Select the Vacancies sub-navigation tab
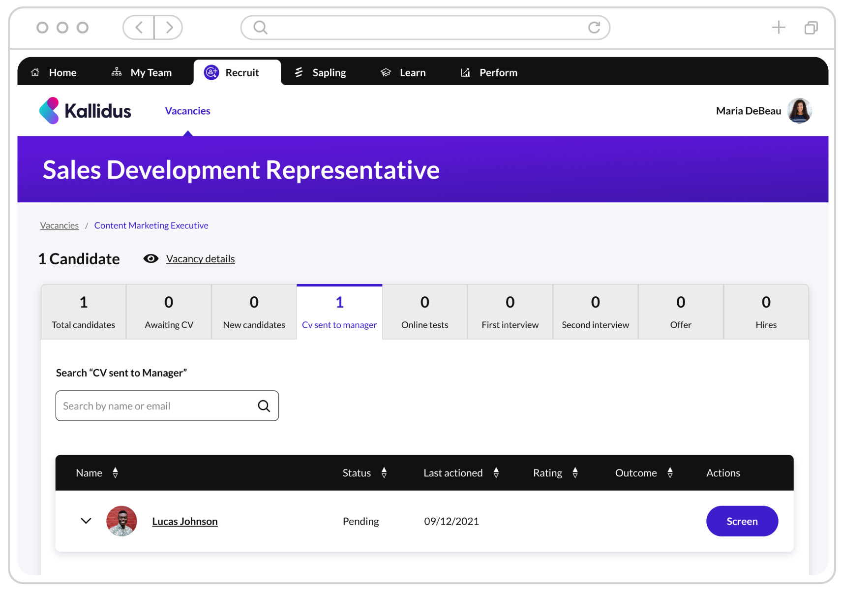This screenshot has height=594, width=842. [x=187, y=111]
